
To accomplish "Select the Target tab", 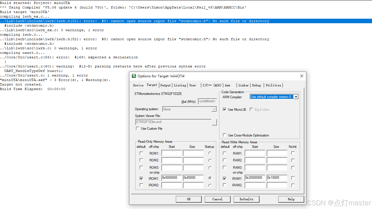I will [x=152, y=85].
